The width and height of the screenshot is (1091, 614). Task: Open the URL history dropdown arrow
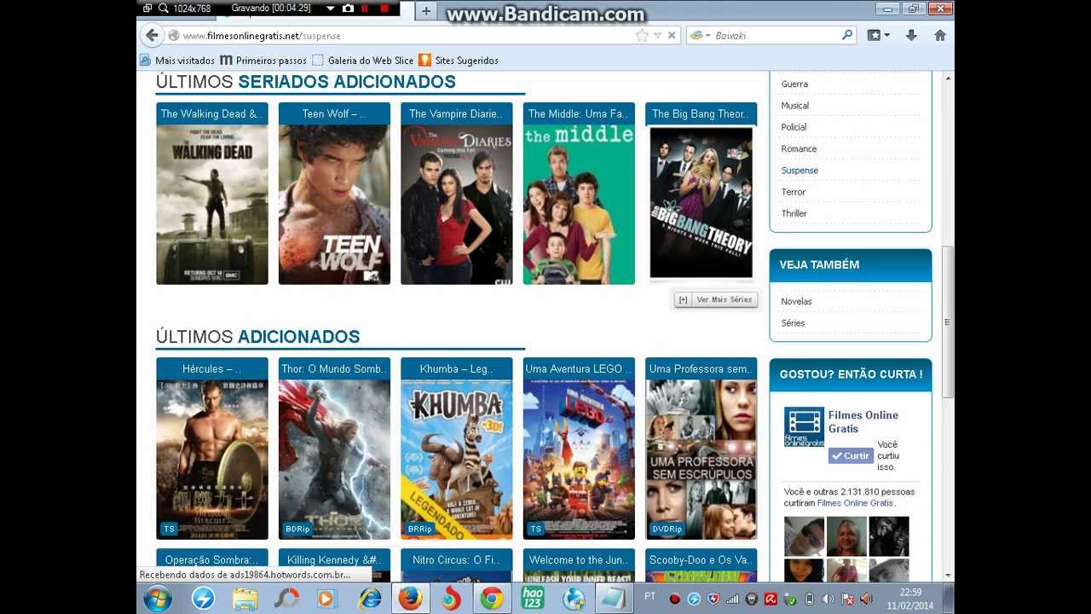point(657,36)
